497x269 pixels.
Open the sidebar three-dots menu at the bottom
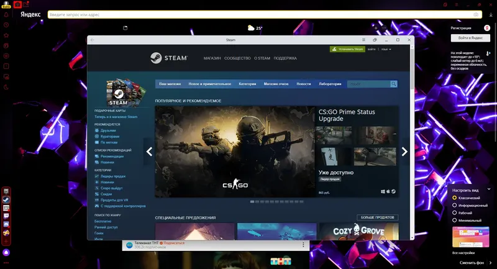pyautogui.click(x=6, y=263)
